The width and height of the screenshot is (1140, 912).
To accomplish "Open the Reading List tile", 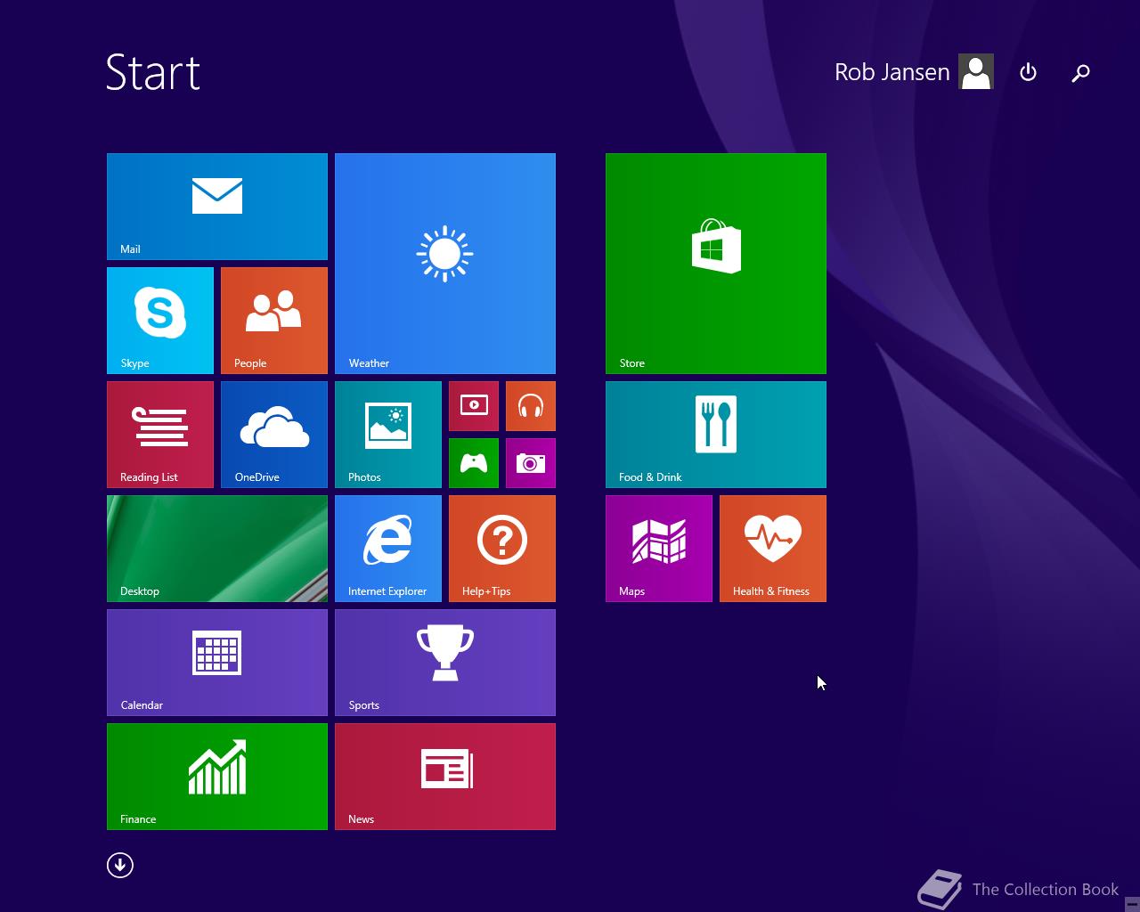I will click(x=160, y=435).
